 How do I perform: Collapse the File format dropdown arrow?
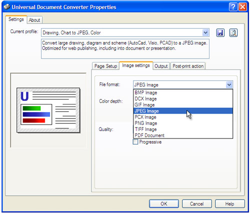coord(229,84)
